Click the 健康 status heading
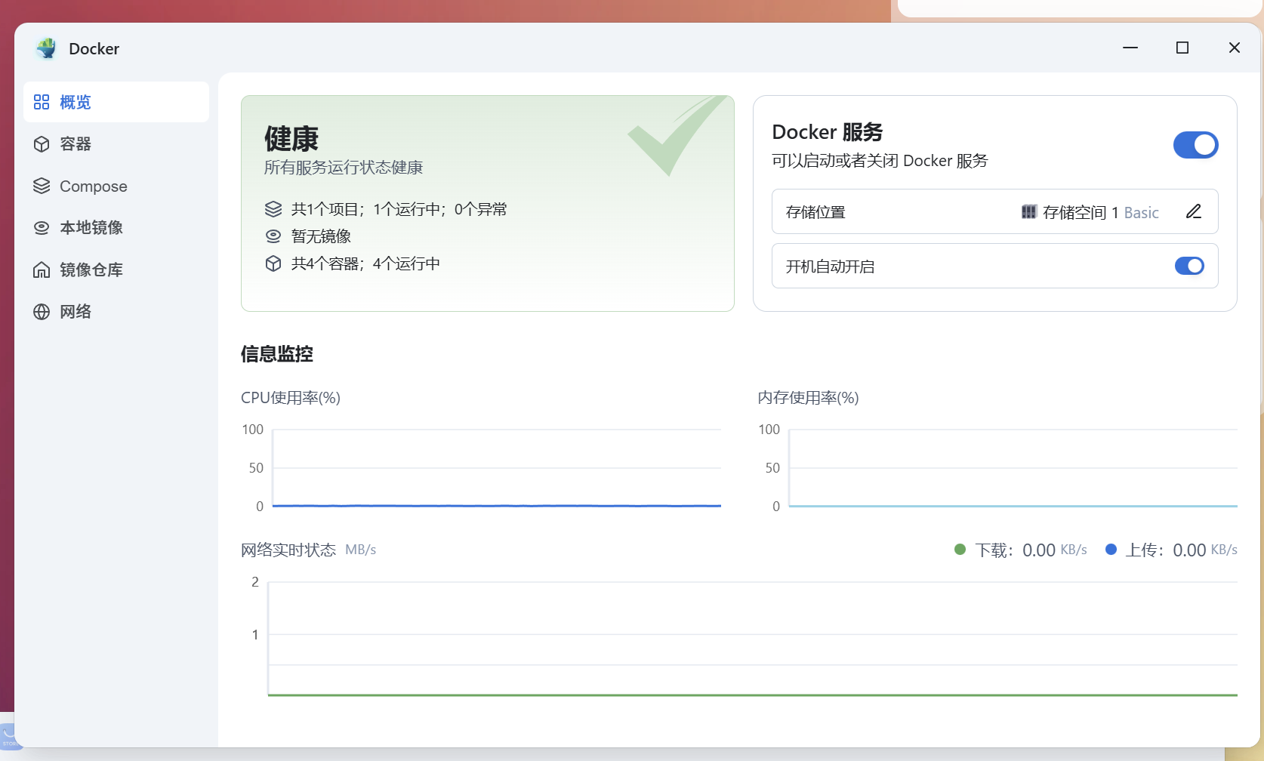This screenshot has width=1264, height=761. pos(291,139)
